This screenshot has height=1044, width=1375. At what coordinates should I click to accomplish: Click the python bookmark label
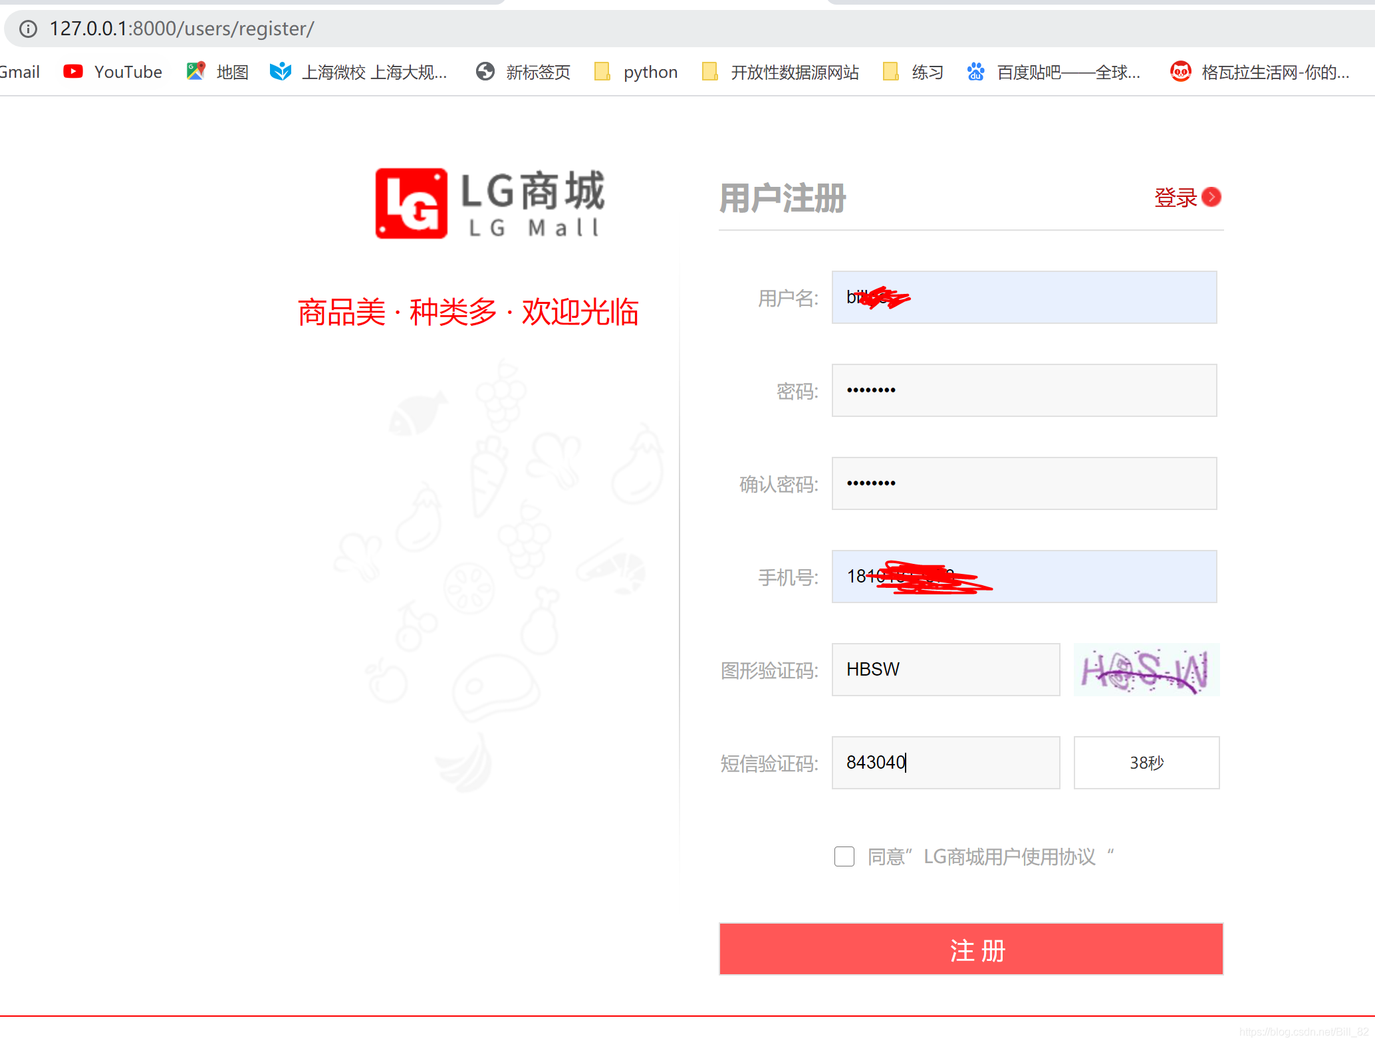[x=650, y=72]
